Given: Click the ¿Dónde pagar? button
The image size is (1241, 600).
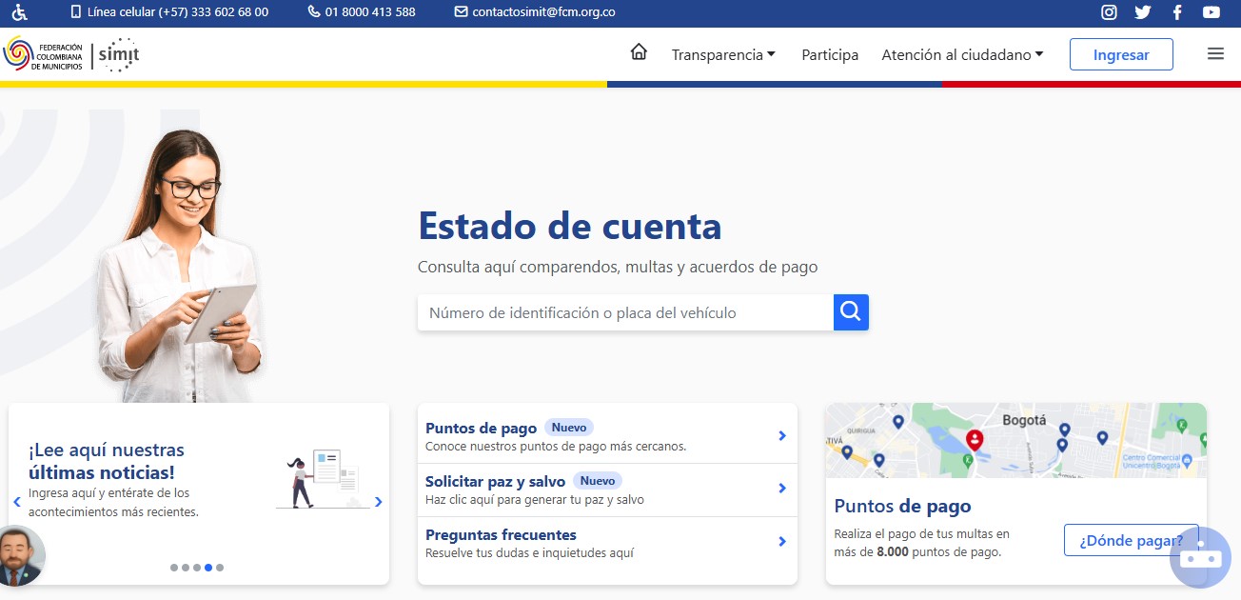Looking at the screenshot, I should (x=1131, y=541).
